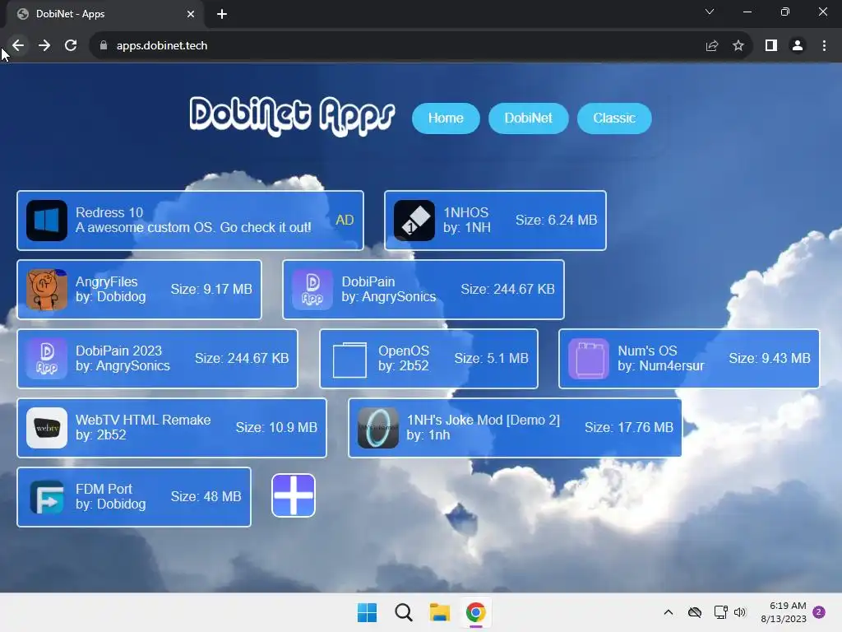Click the AngryFiles Size: 9.17 MB text
This screenshot has width=842, height=632.
tap(211, 289)
